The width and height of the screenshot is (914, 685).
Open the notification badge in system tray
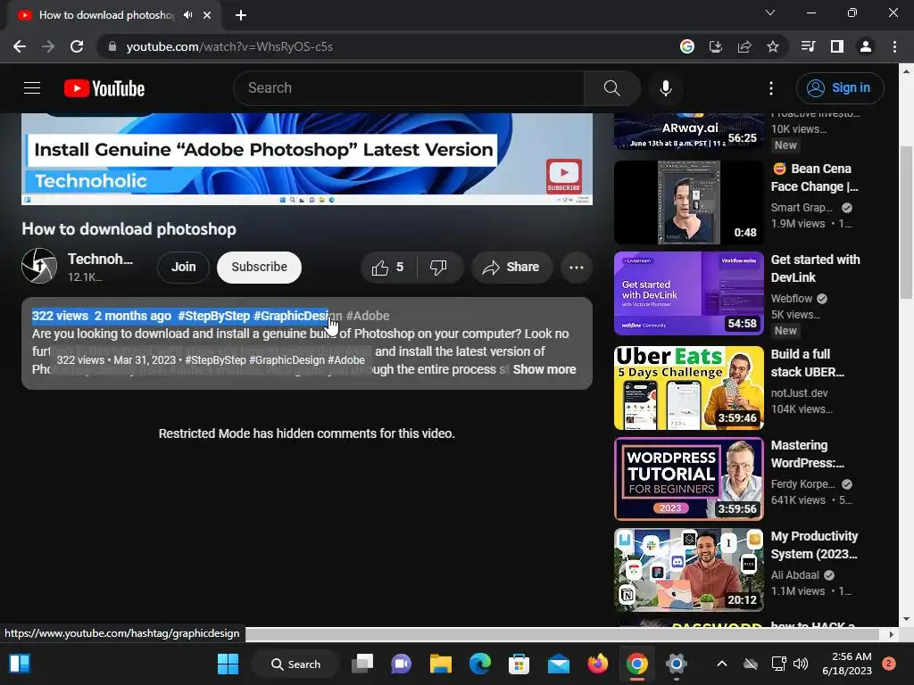click(889, 664)
